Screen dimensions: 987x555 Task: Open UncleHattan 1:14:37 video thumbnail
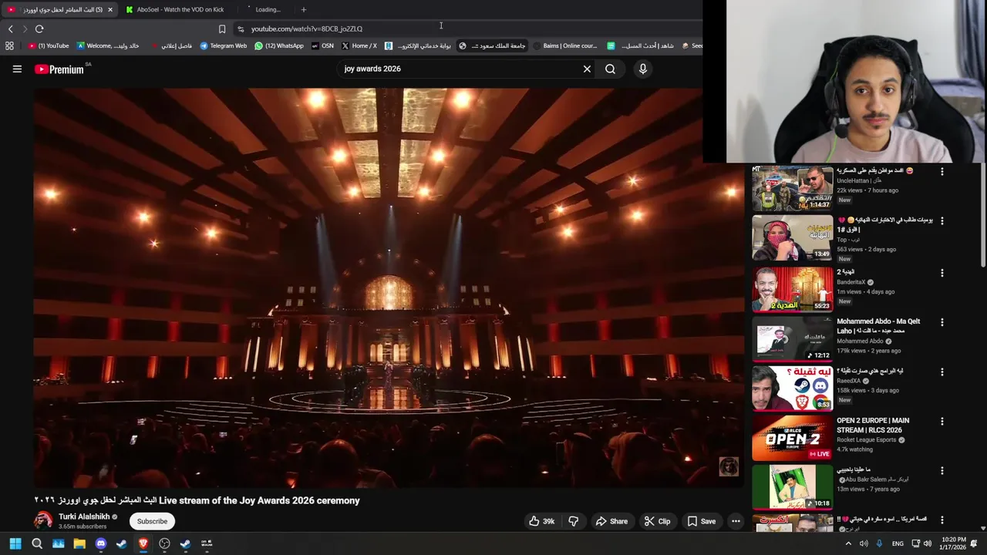tap(792, 188)
